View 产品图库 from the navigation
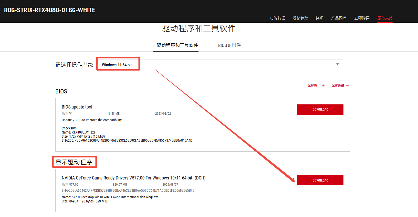The width and height of the screenshot is (418, 217). point(339,18)
